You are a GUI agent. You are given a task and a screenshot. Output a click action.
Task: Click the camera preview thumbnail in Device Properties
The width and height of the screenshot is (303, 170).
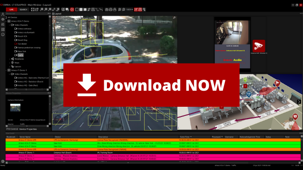coord(15,108)
